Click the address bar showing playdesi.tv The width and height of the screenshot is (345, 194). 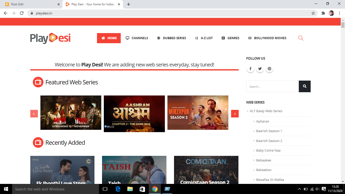[172, 13]
